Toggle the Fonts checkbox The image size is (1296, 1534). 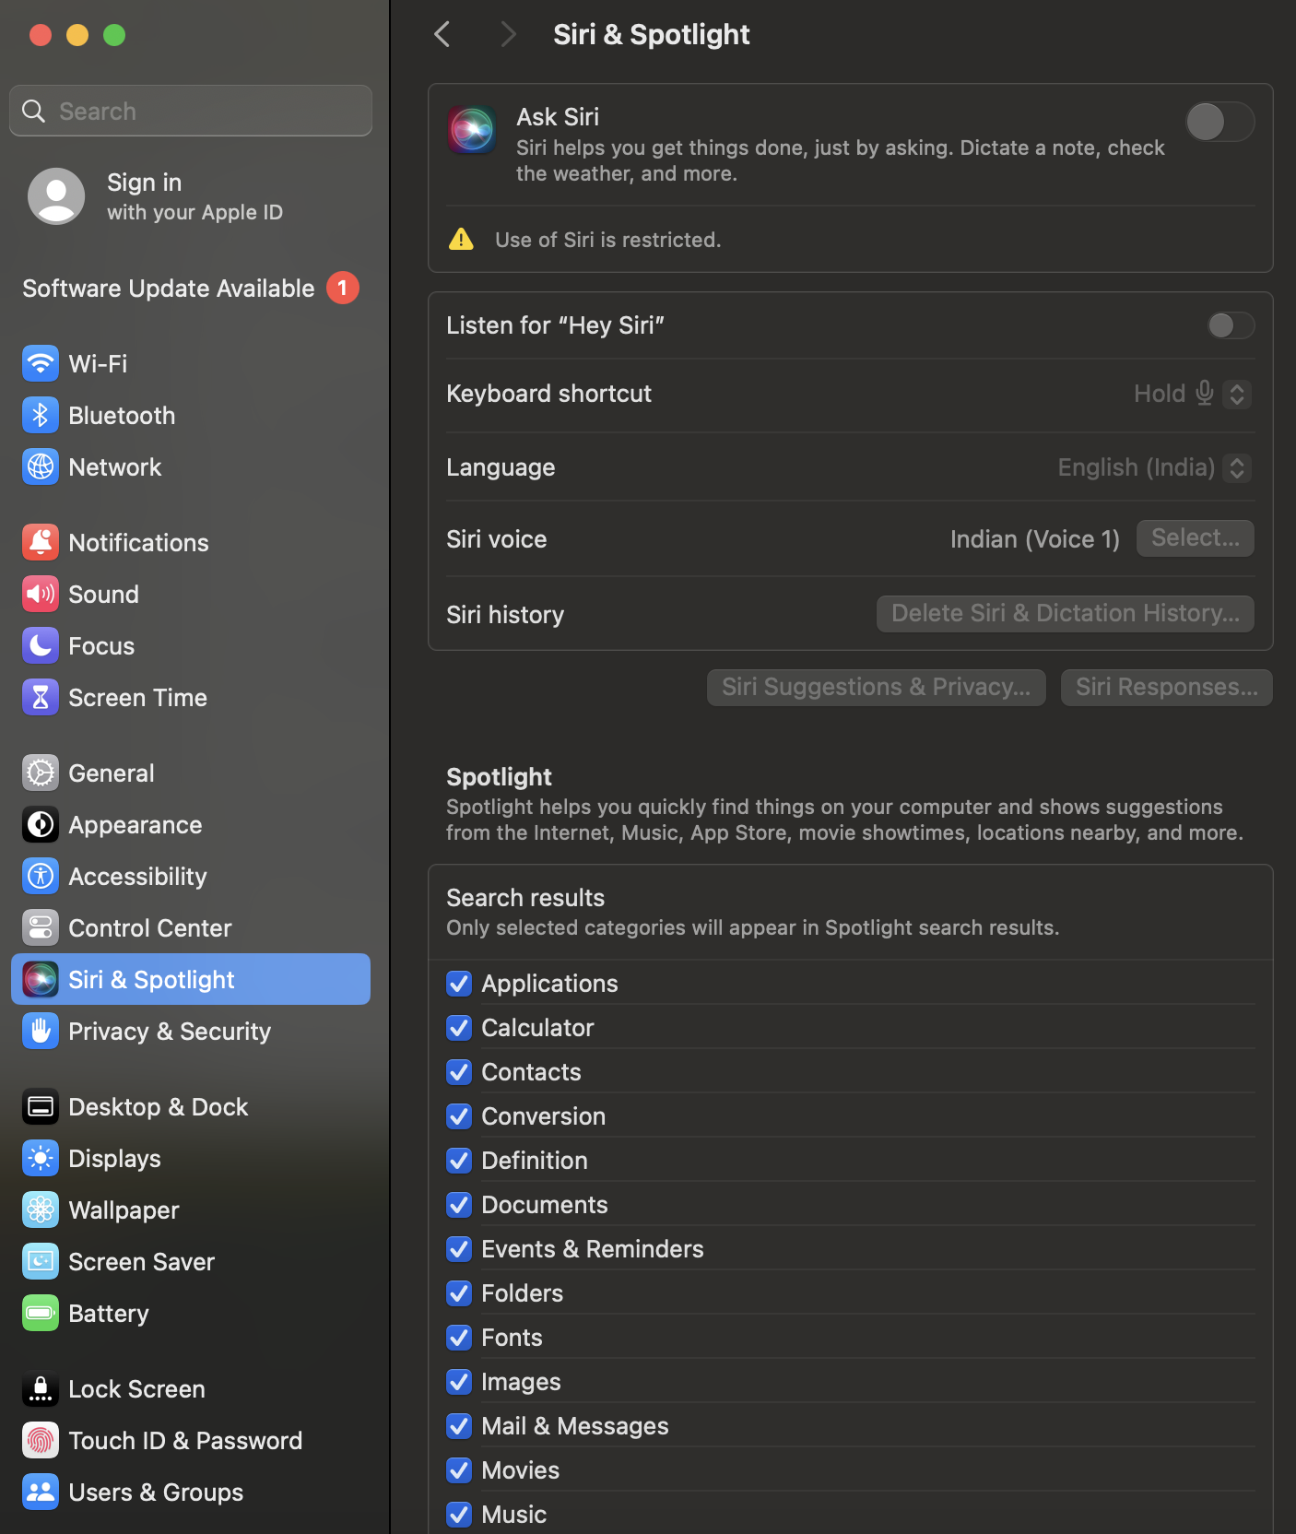point(459,1338)
